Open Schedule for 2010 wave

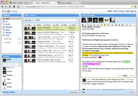[x=51, y=43]
